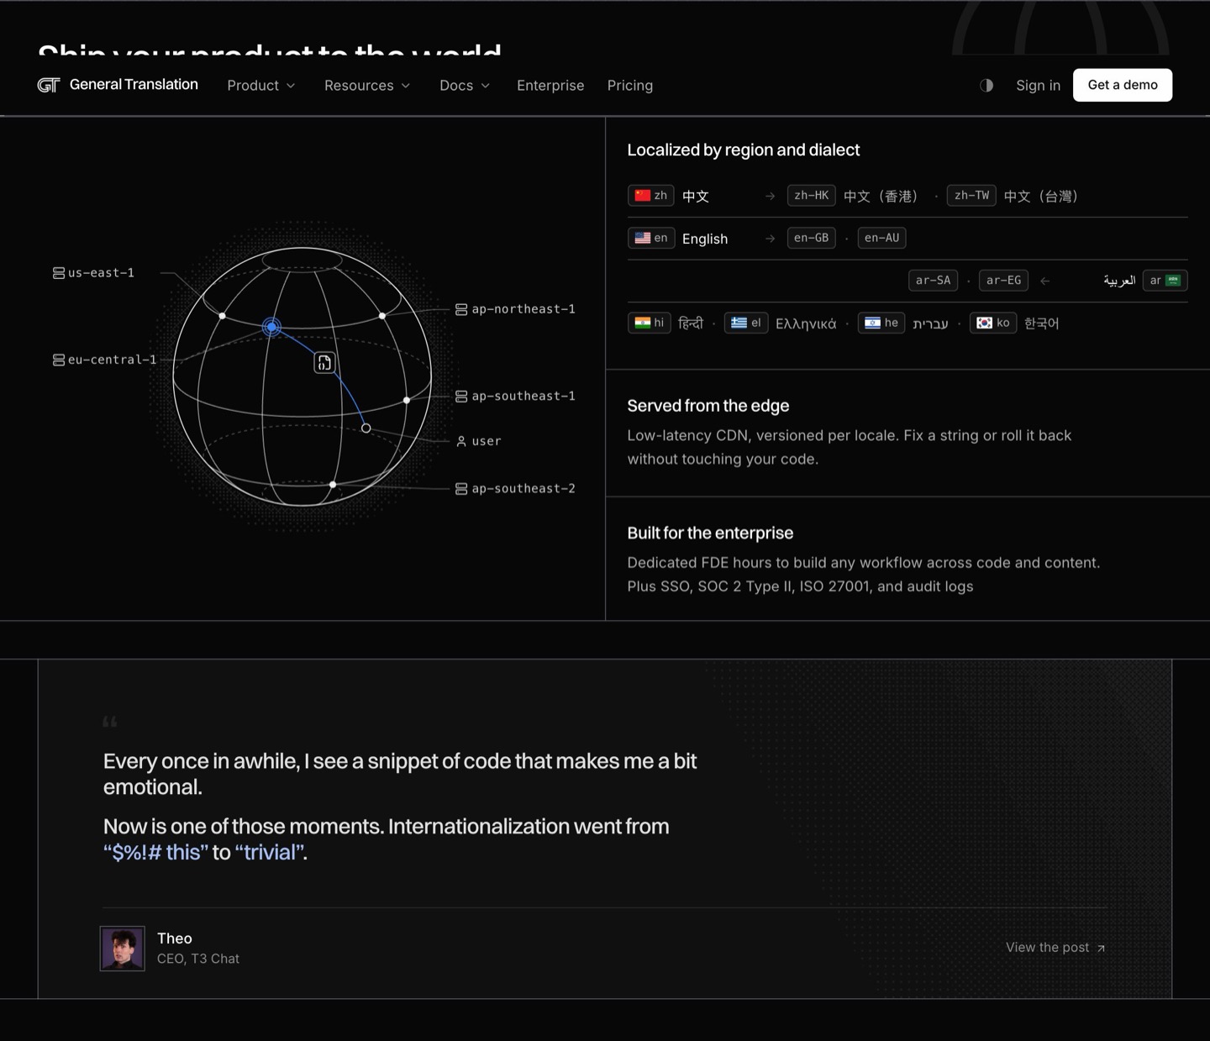Image resolution: width=1210 pixels, height=1041 pixels.
Task: Click the left arrow beside ar-EG
Action: pos(1045,281)
